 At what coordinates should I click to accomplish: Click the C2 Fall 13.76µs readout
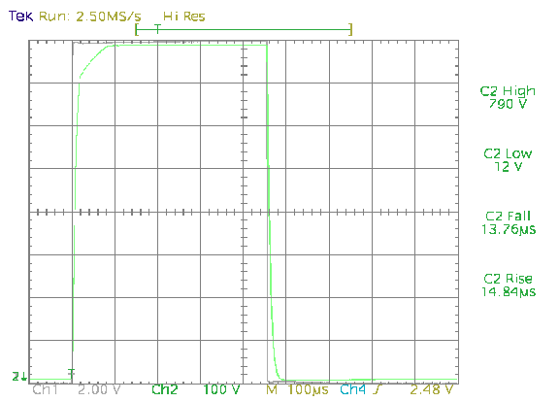click(509, 222)
